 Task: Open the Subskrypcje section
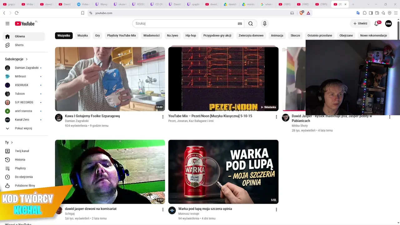(17, 59)
